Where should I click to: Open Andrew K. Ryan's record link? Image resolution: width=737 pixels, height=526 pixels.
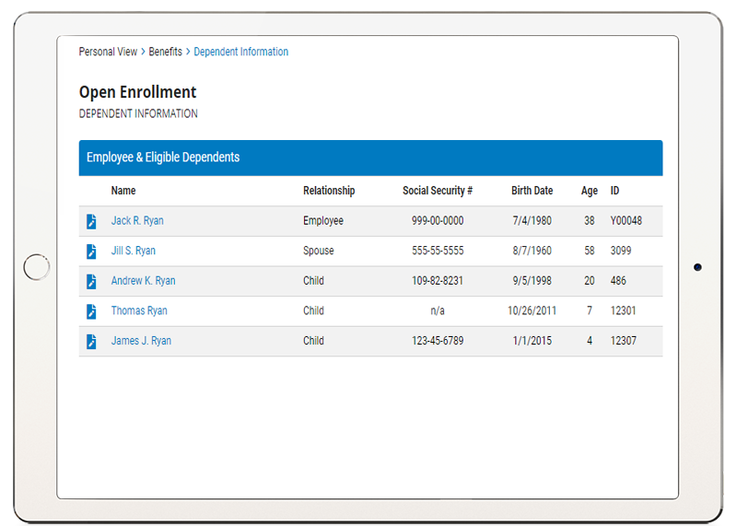pos(144,281)
